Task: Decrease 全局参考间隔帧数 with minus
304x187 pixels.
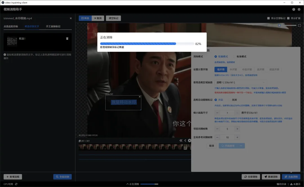Action: [x=217, y=137]
